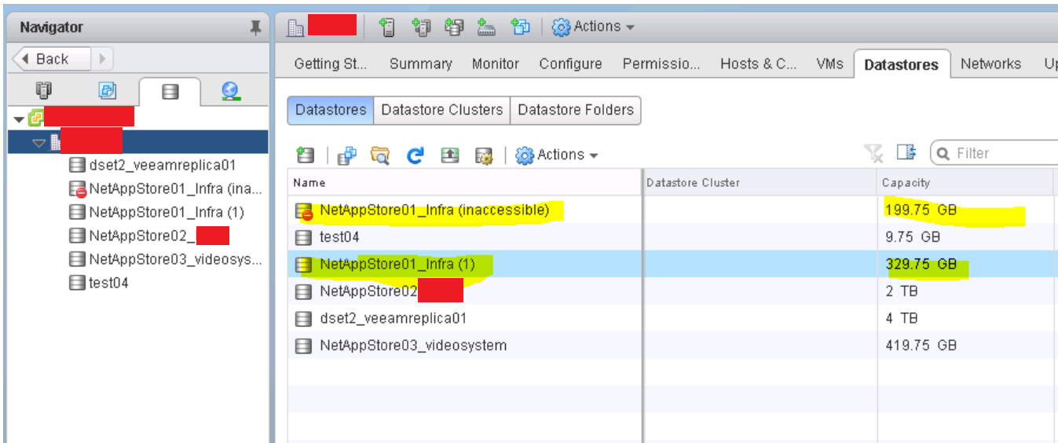1058x443 pixels.
Task: Sort by the Capacity column header
Action: 965,182
